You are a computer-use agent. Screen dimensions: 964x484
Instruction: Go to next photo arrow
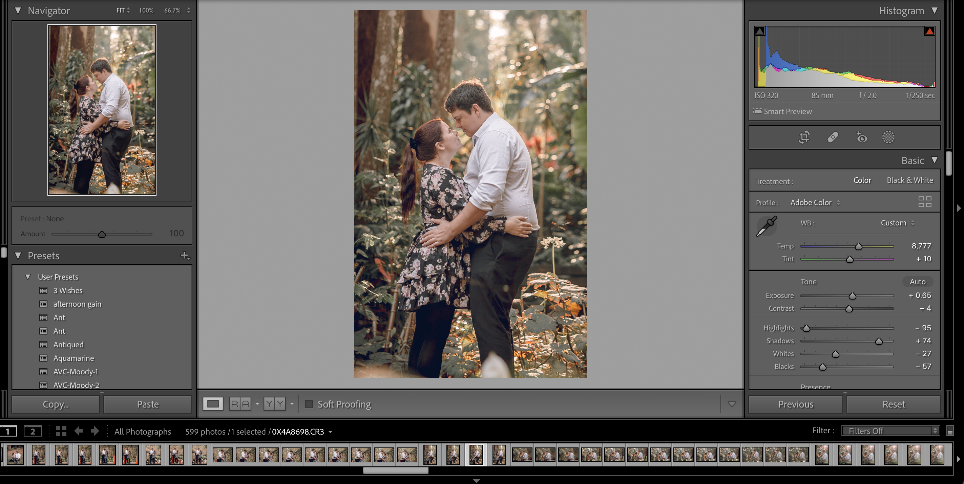tap(95, 431)
